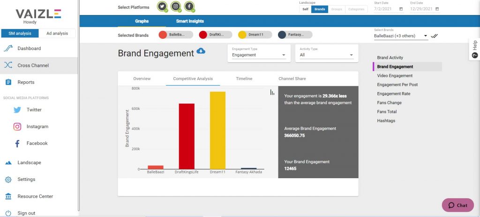Switch to the Smart Insights tab

coord(190,21)
